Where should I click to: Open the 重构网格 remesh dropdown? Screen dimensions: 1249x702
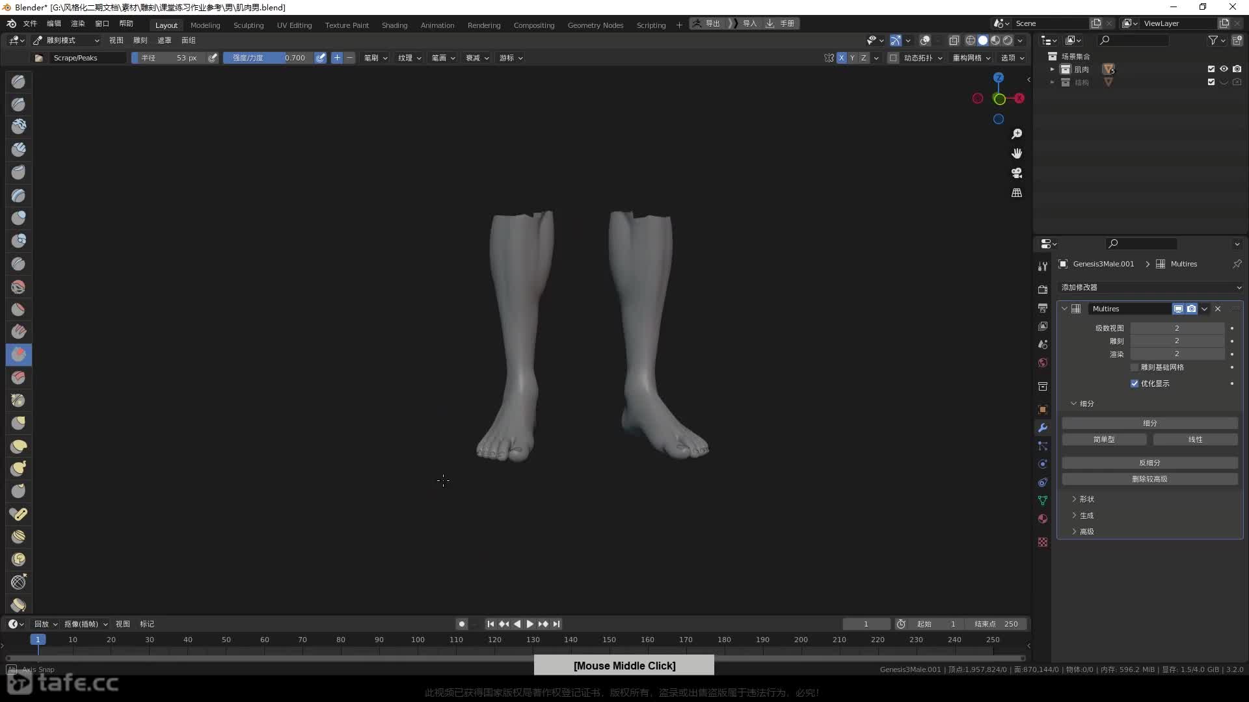tap(972, 58)
